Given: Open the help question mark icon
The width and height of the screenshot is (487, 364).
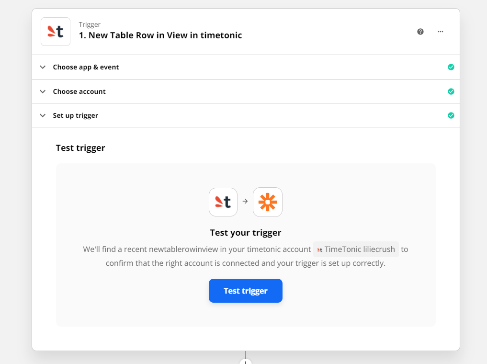Looking at the screenshot, I should (420, 32).
